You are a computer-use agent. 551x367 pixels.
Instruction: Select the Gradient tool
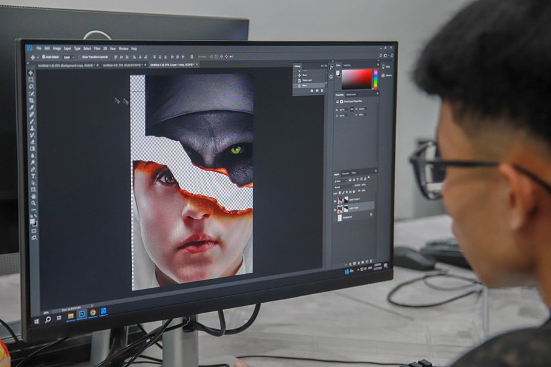click(x=32, y=149)
